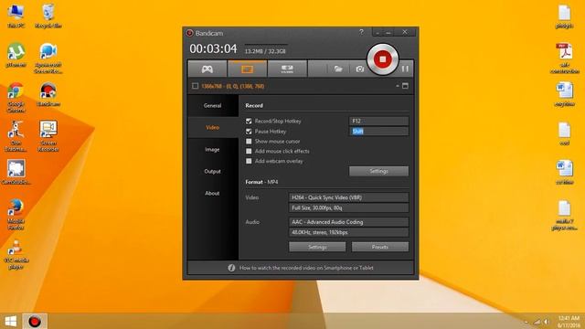Viewport: 585px width, 329px height.
Task: Open the Presets button
Action: pyautogui.click(x=380, y=247)
